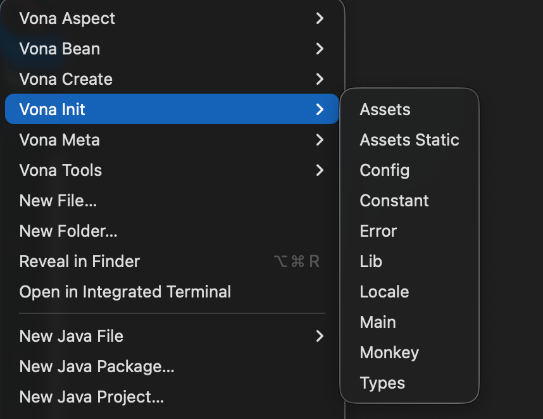Select Reveal in Finder
The width and height of the screenshot is (543, 419).
coord(80,261)
